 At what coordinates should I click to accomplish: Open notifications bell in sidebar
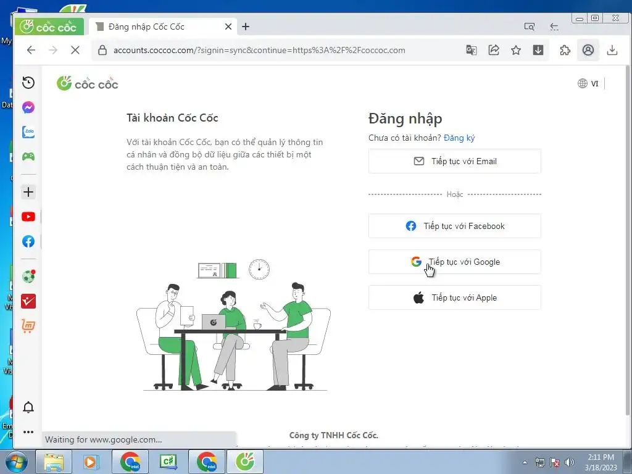(28, 407)
